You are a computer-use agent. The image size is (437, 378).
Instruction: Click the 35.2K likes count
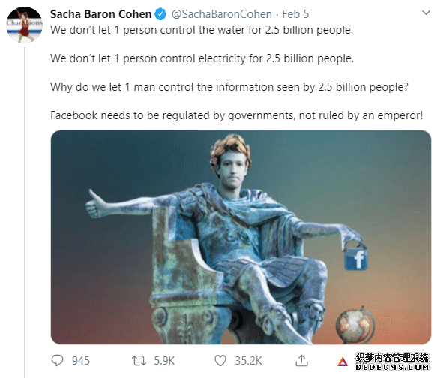click(x=248, y=361)
